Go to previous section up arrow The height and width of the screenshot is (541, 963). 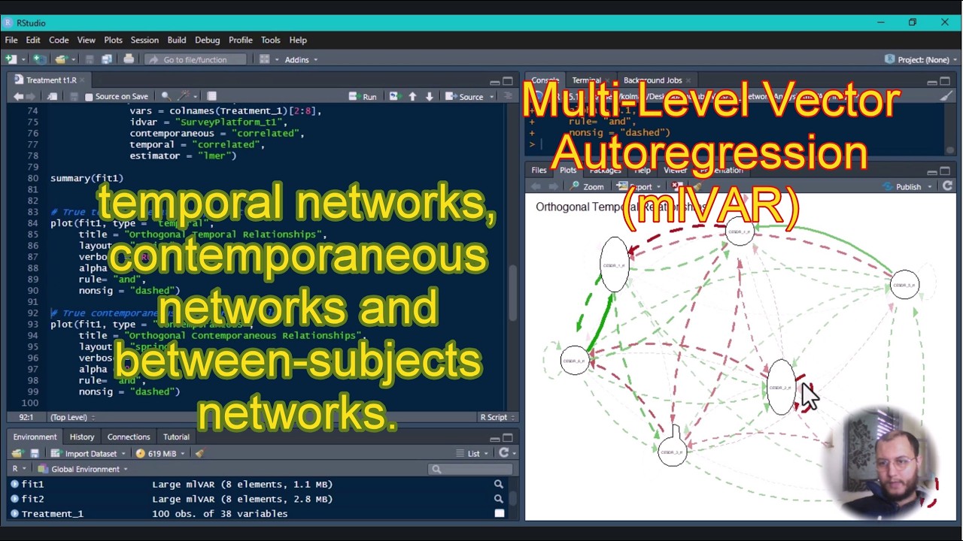point(412,96)
